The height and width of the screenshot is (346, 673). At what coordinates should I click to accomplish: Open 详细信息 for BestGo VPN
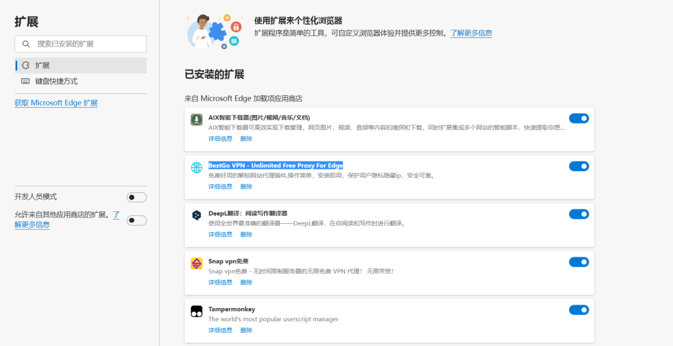220,186
